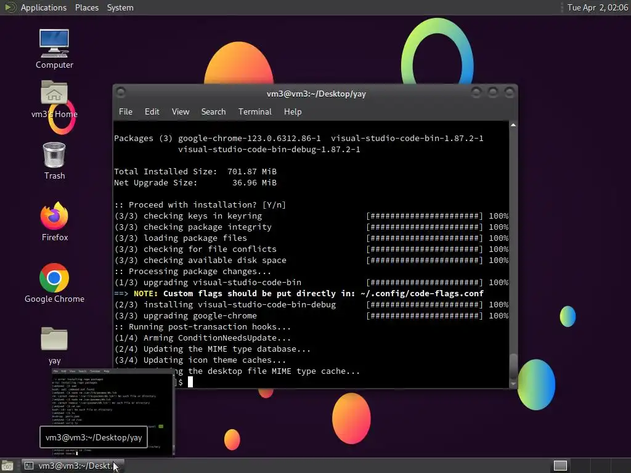Click the terminal scrollbar up arrow
Screen dimensions: 631x473
513,125
